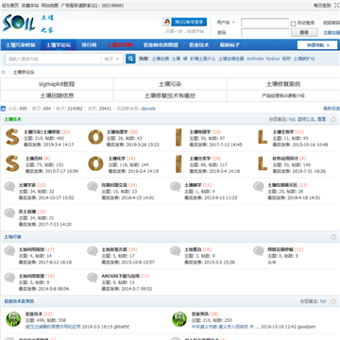Viewport: 340px width, 340px height.
Task: Click the 登录 button
Action: (x=304, y=32)
